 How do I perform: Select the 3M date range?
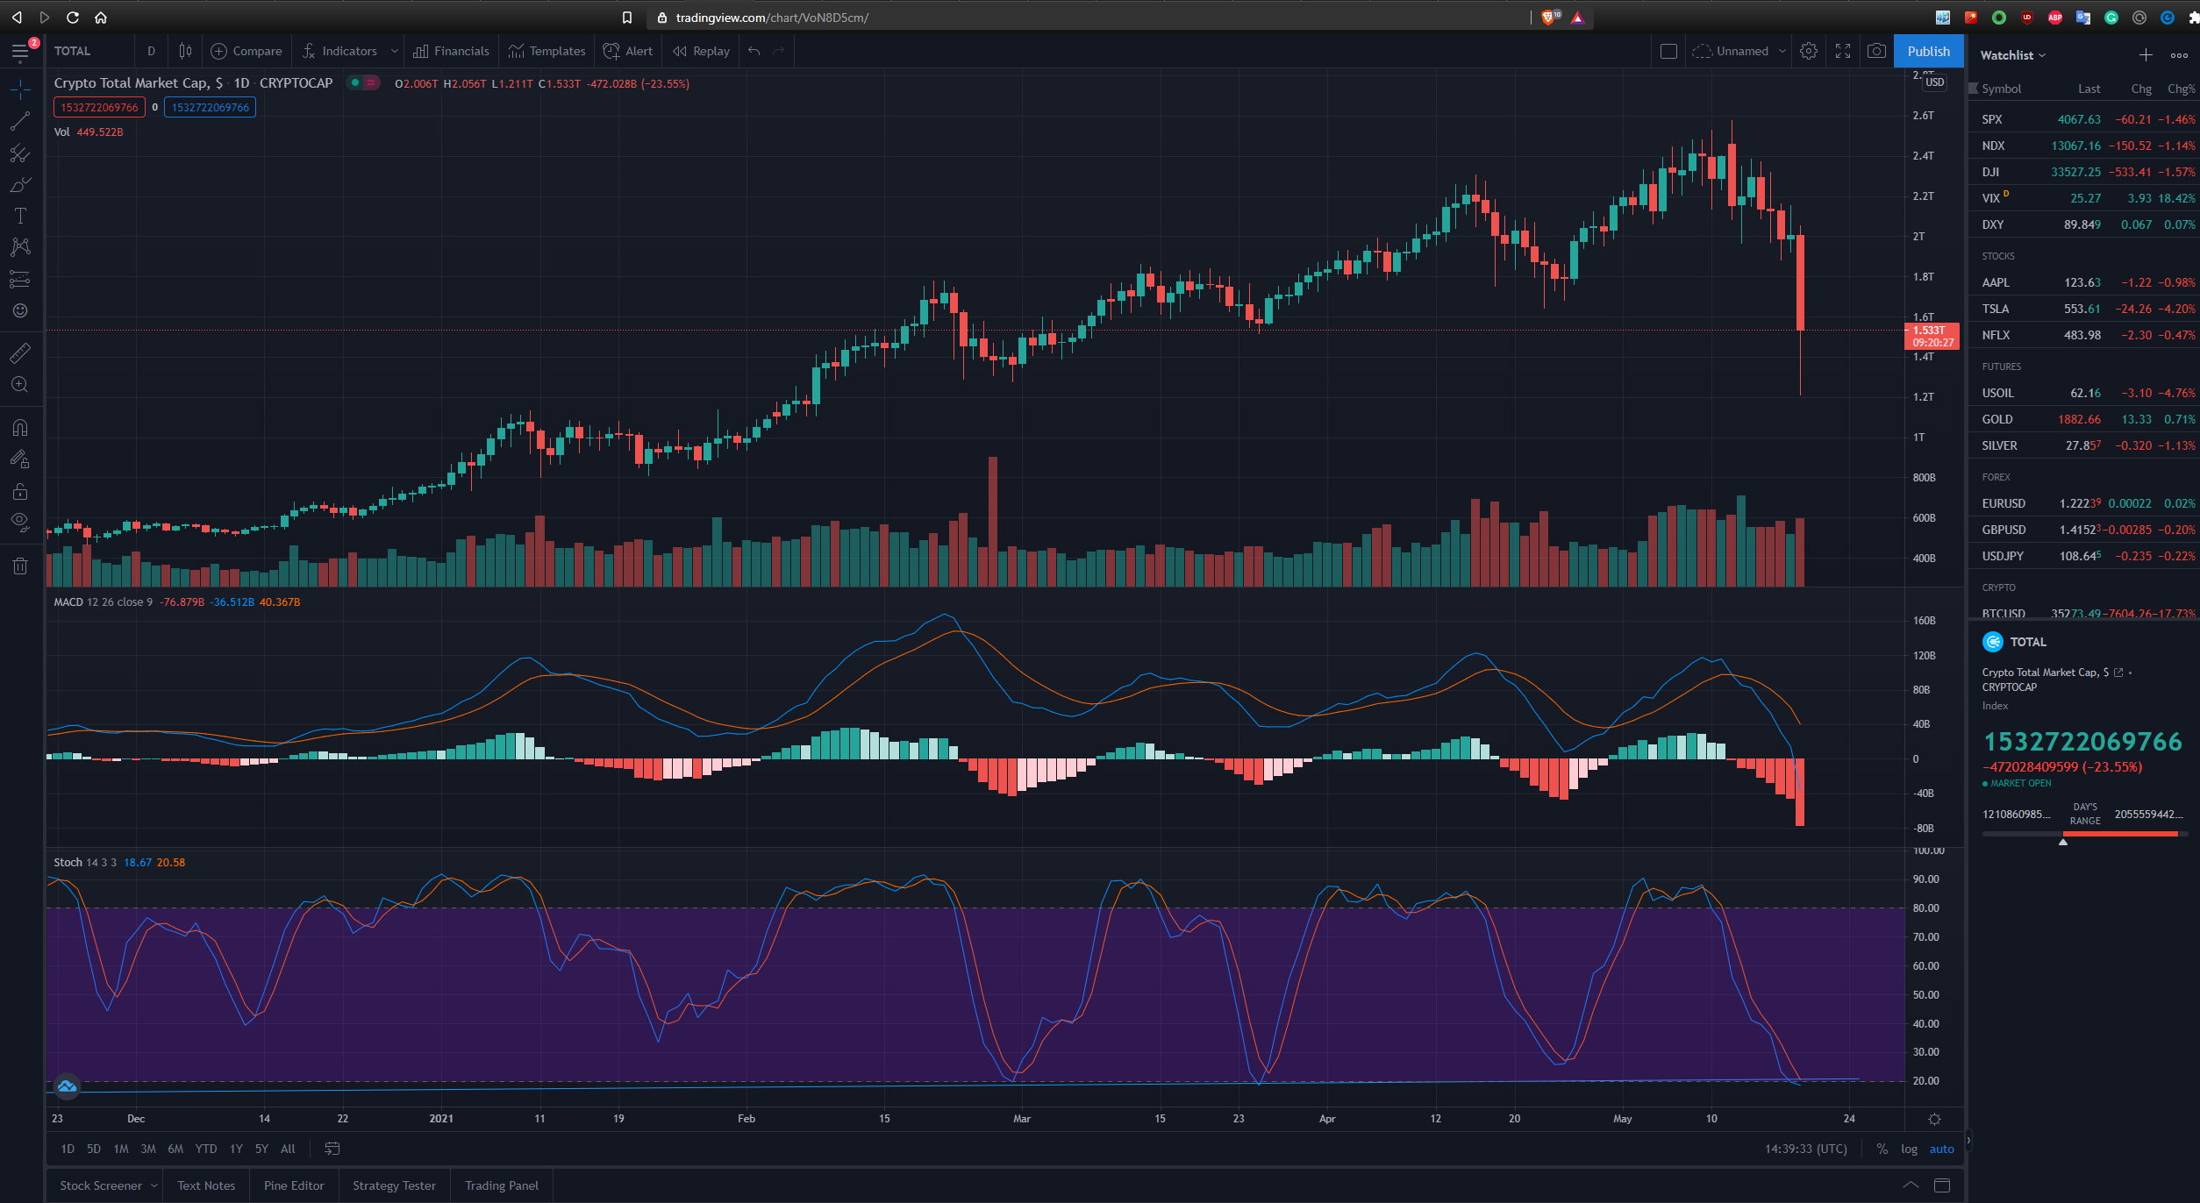coord(148,1149)
